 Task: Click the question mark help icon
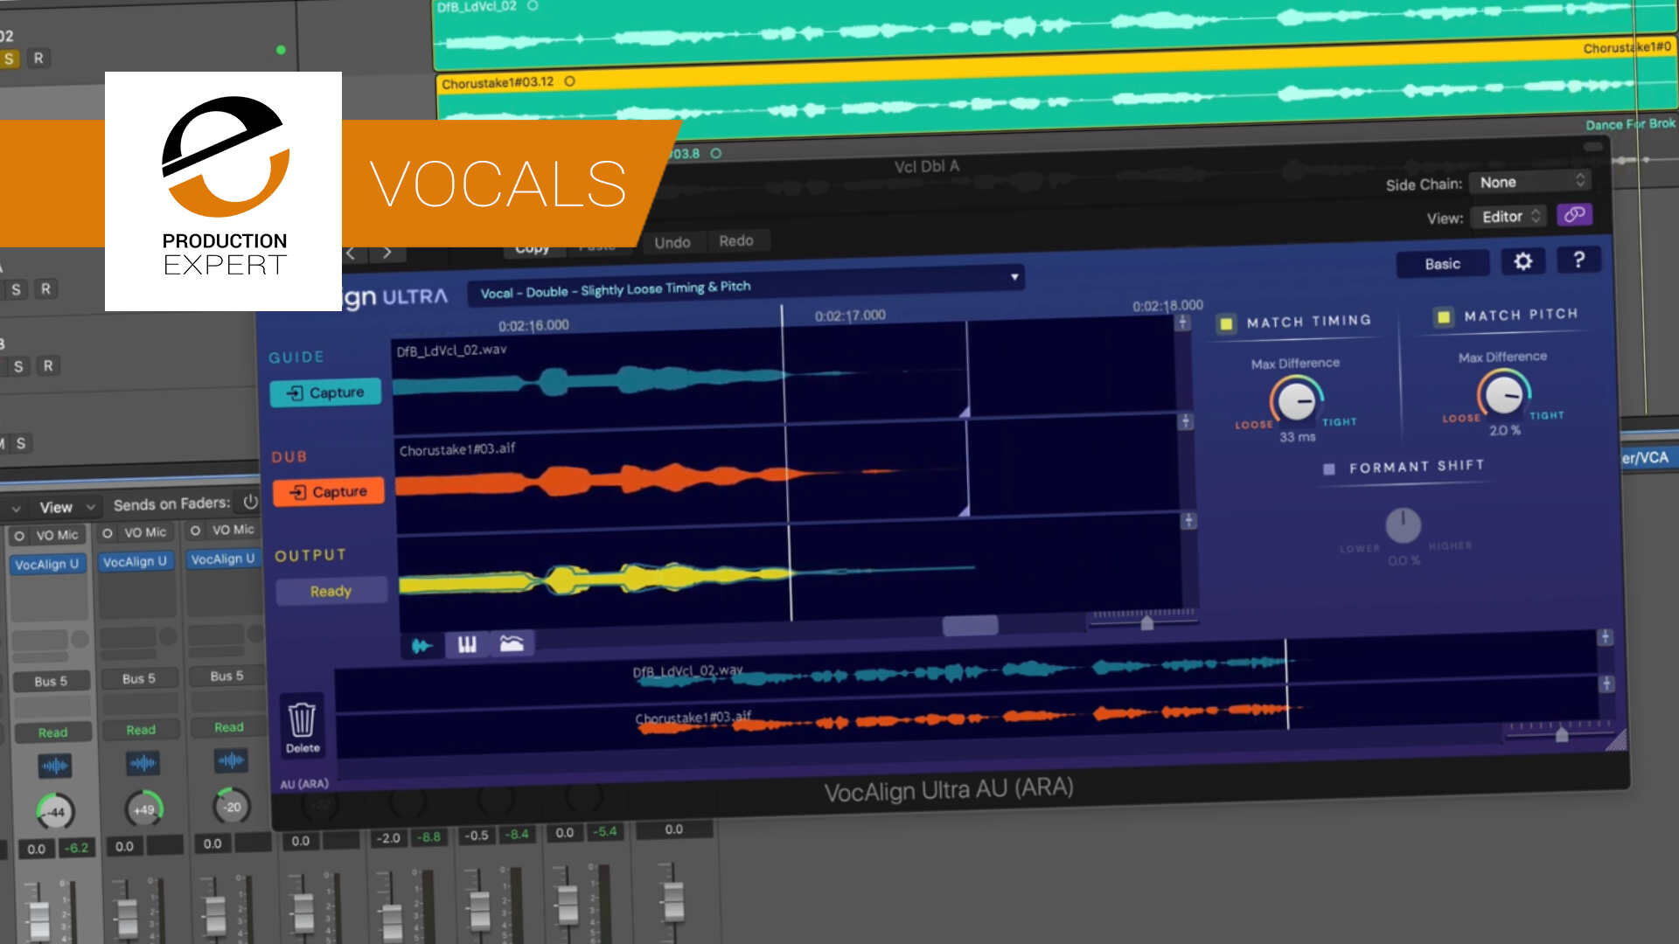[1578, 260]
